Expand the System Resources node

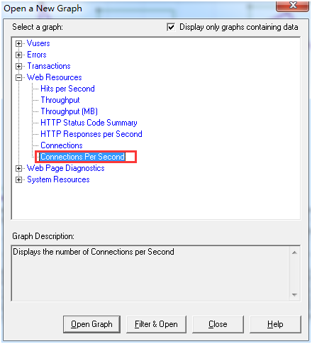point(18,179)
